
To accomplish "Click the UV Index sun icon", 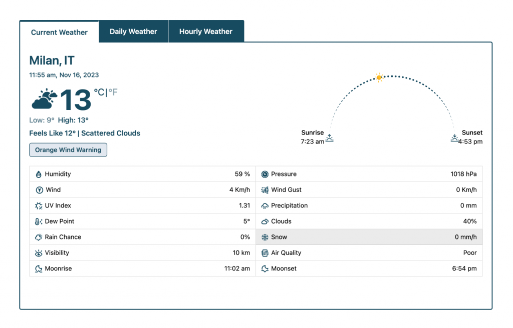I will coord(39,206).
